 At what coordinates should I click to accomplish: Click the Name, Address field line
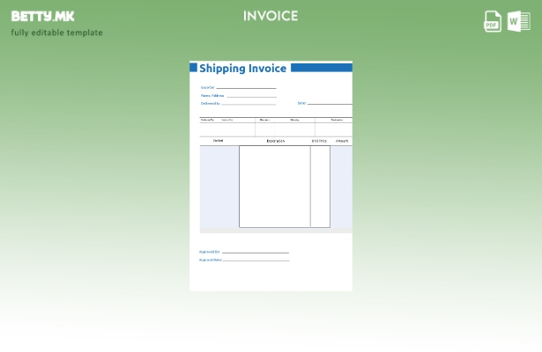click(251, 96)
